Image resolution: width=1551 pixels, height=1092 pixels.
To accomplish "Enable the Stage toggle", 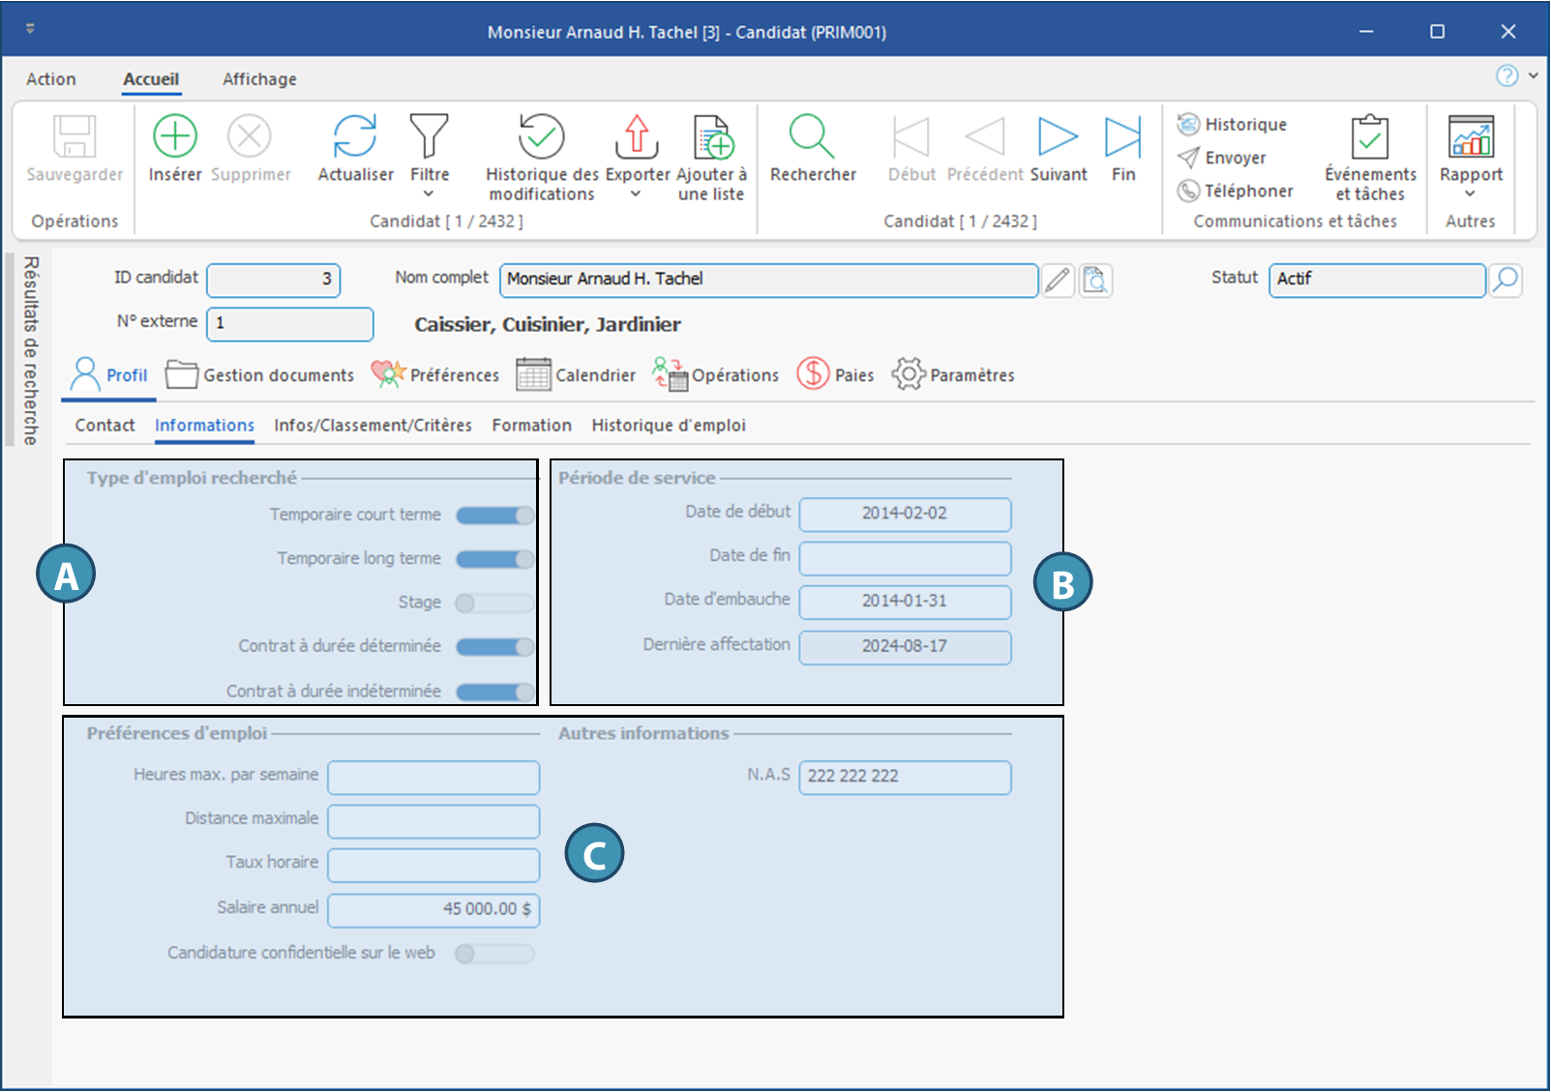I will point(494,604).
